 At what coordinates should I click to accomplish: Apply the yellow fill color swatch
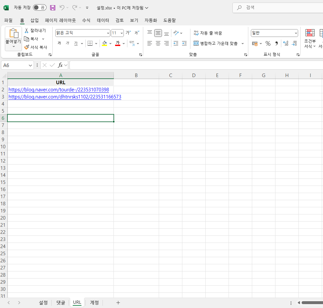104,43
